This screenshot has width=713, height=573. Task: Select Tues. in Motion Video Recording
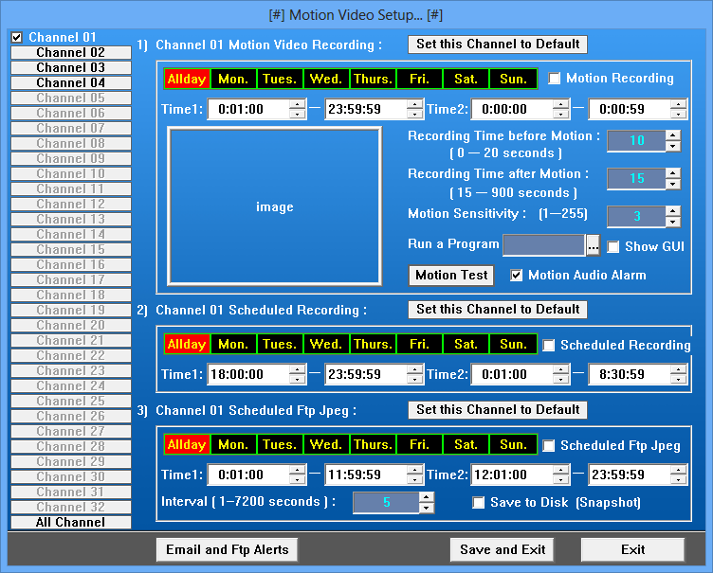280,79
